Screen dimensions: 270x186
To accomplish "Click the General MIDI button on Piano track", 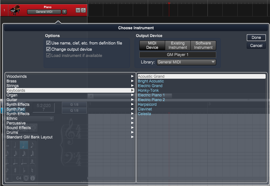I will point(44,12).
